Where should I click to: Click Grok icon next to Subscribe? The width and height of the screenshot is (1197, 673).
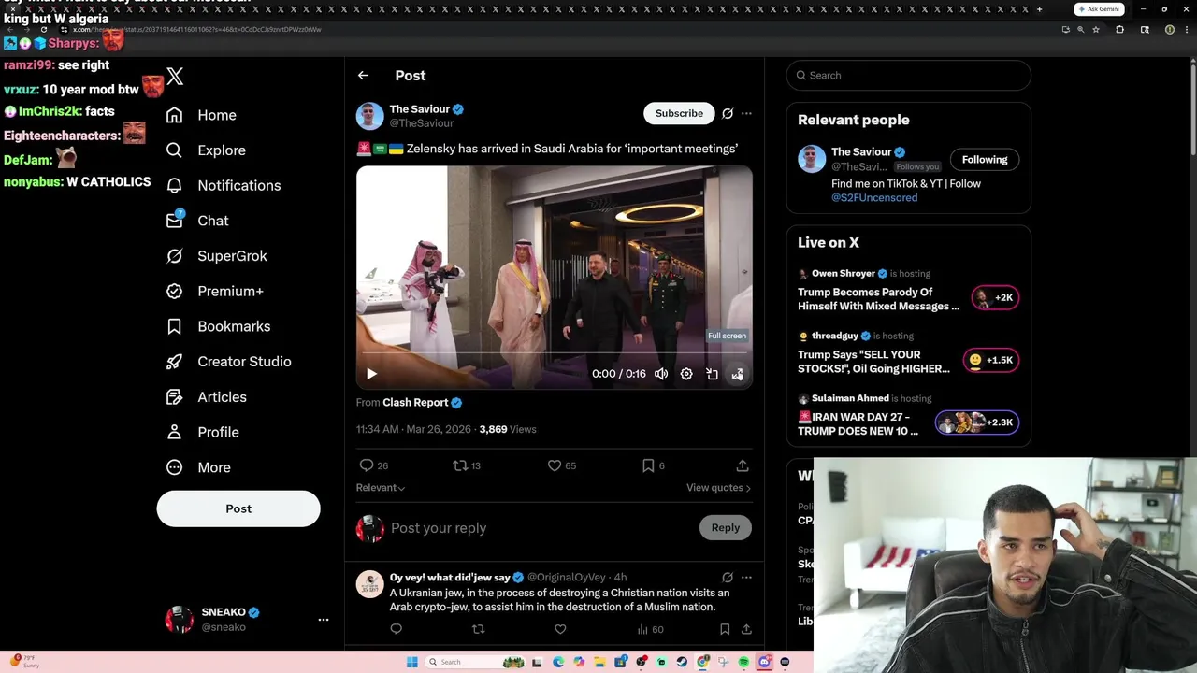tap(728, 113)
